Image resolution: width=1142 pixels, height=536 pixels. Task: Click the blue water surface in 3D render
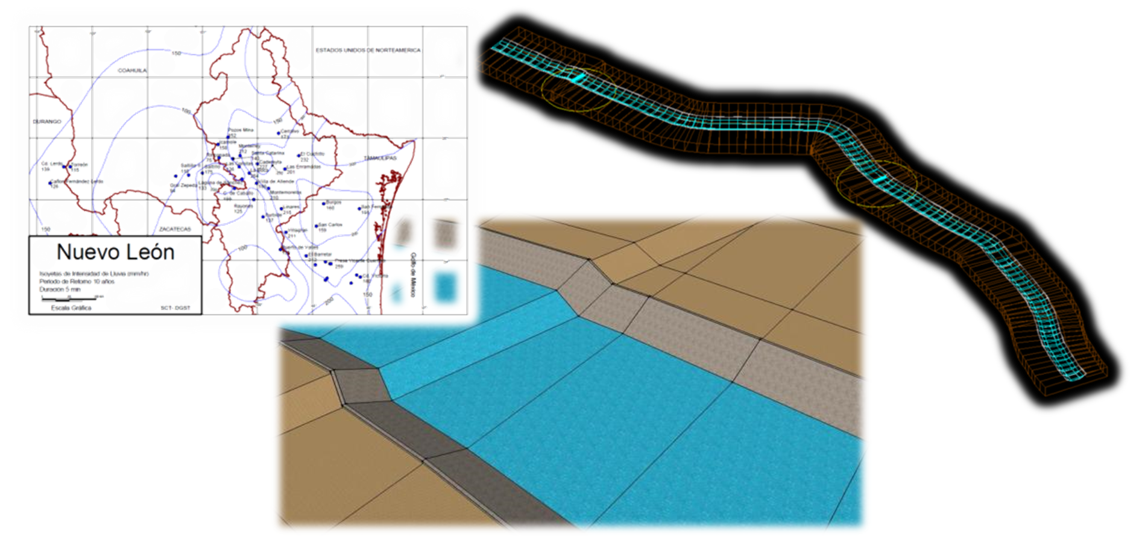point(603,410)
